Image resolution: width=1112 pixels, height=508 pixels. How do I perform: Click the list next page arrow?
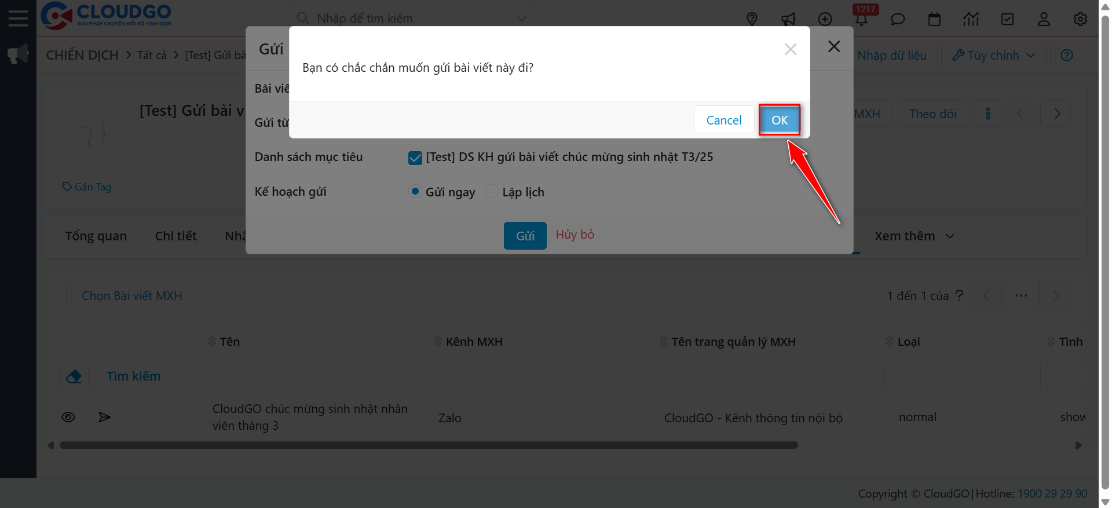click(x=1056, y=296)
